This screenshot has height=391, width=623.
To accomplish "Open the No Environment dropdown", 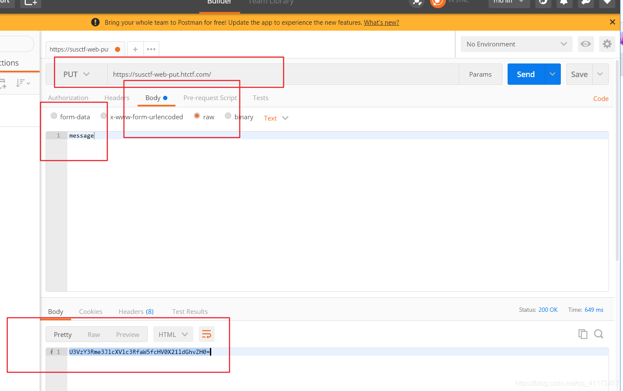I will [x=517, y=44].
